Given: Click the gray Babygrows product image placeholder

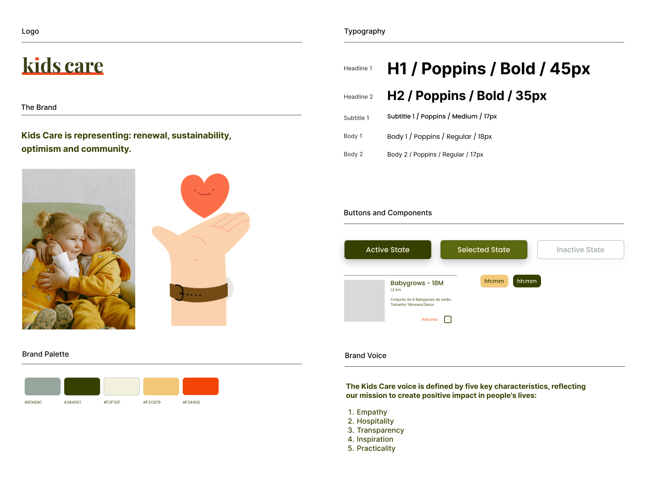Looking at the screenshot, I should (x=364, y=301).
